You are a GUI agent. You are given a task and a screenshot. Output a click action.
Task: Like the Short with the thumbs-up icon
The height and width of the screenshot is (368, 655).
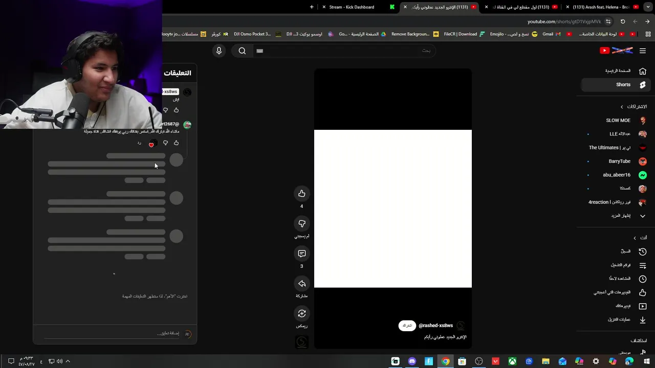(x=302, y=193)
